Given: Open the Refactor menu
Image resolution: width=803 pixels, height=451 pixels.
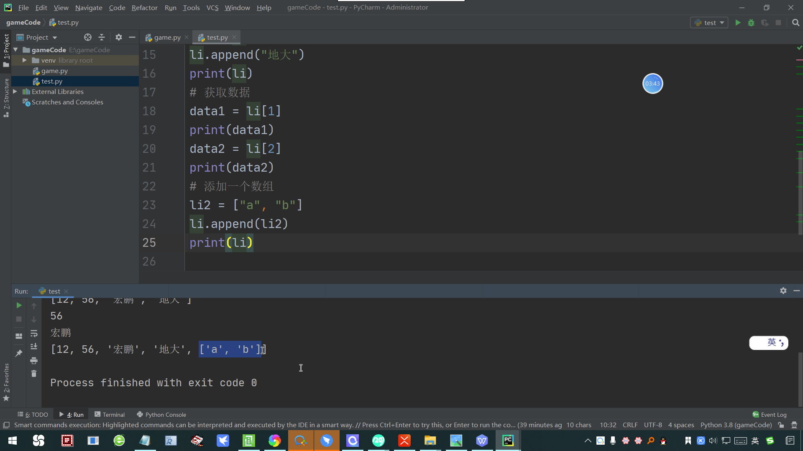Looking at the screenshot, I should tap(144, 8).
